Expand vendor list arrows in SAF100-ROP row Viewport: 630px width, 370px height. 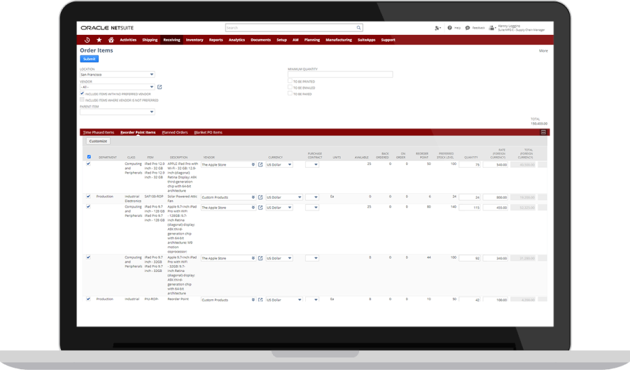click(x=253, y=197)
